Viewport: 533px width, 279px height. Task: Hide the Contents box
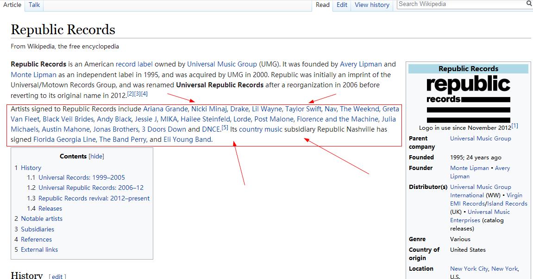tap(96, 156)
